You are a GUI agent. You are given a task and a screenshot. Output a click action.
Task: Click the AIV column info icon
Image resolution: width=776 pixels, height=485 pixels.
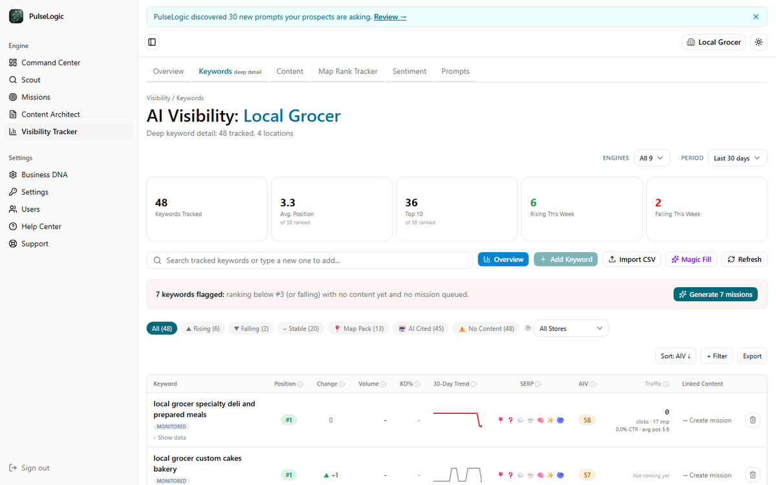(593, 384)
